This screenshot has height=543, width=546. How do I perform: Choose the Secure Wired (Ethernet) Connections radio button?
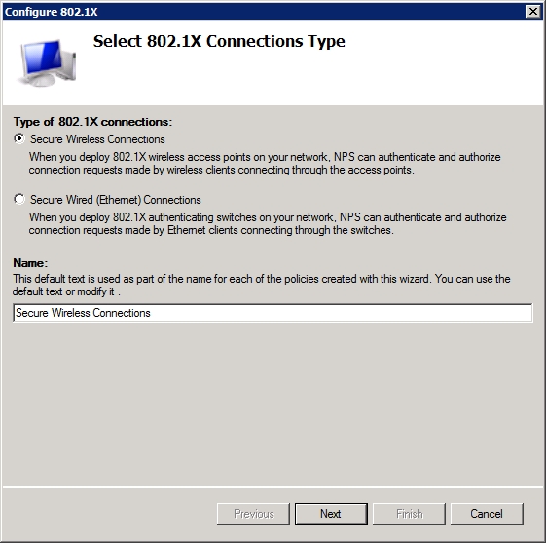click(x=19, y=199)
